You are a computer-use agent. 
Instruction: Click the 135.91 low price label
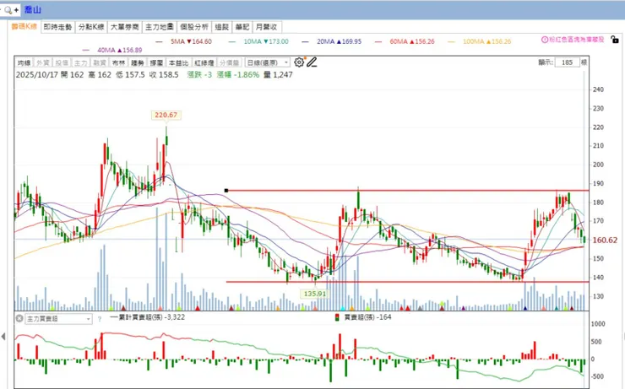[315, 294]
